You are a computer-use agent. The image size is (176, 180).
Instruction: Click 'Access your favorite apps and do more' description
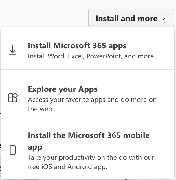tap(92, 104)
